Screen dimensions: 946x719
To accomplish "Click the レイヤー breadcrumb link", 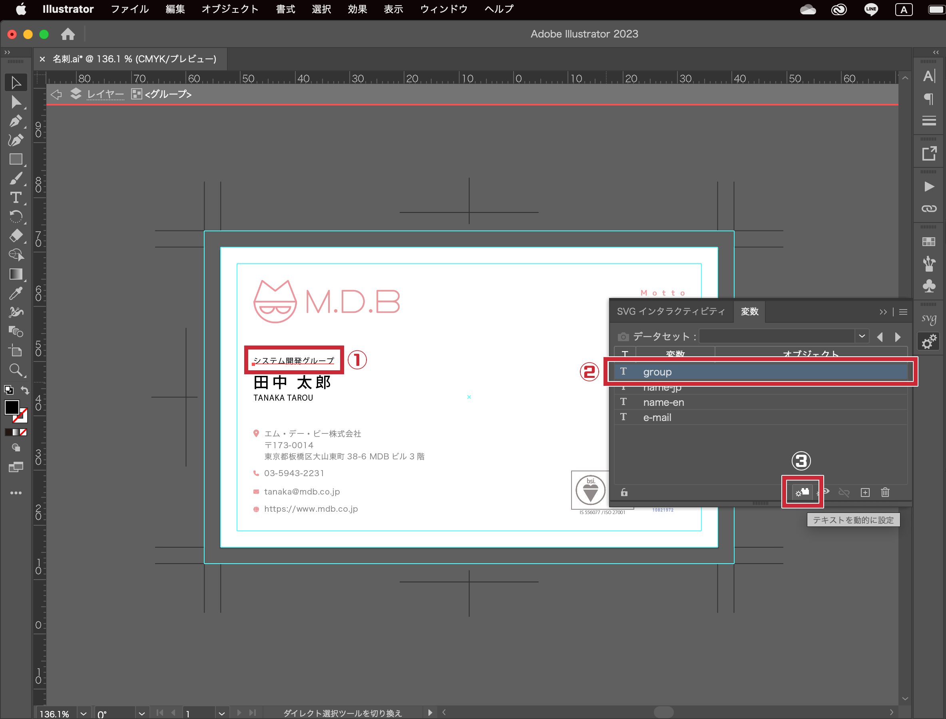I will tap(106, 94).
